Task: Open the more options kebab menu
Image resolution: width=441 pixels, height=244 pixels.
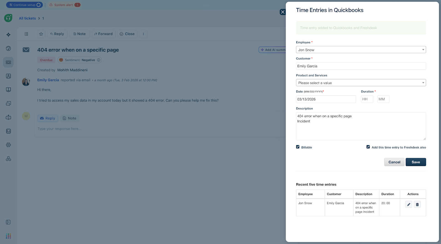Action: 143,34
